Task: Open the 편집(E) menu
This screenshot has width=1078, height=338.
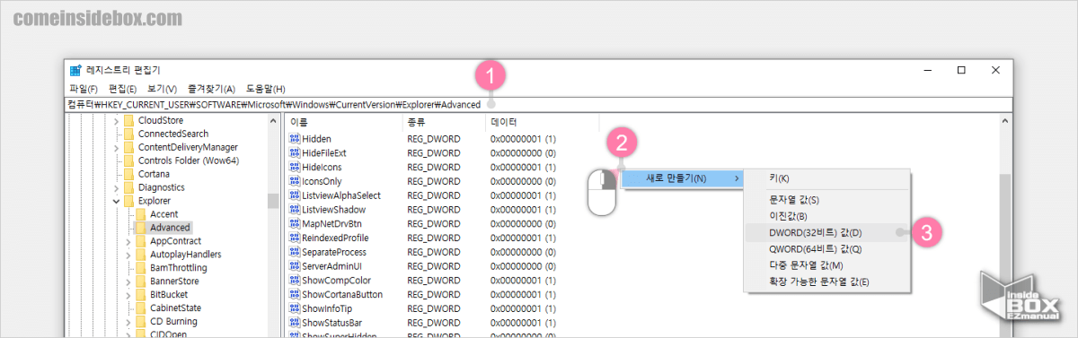Action: click(x=122, y=89)
